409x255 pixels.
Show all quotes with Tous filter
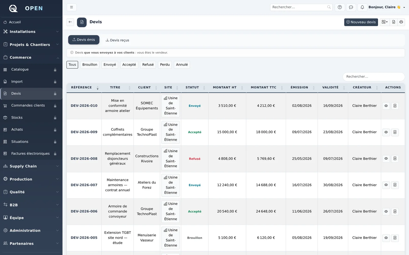[72, 65]
